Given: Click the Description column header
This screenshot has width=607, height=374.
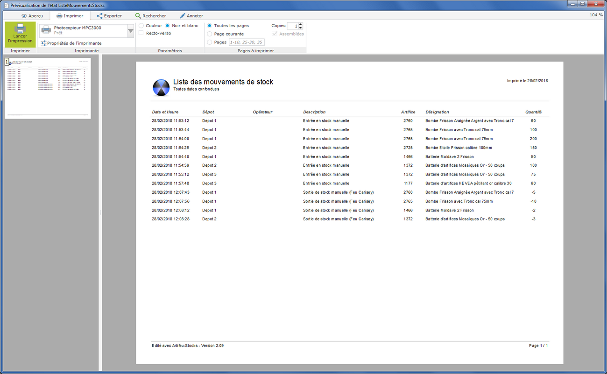Looking at the screenshot, I should point(314,112).
